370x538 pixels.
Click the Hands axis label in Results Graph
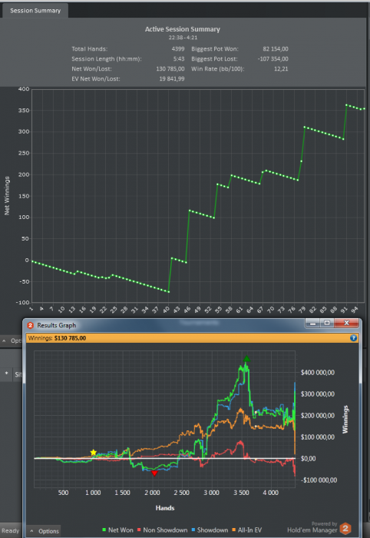(165, 508)
